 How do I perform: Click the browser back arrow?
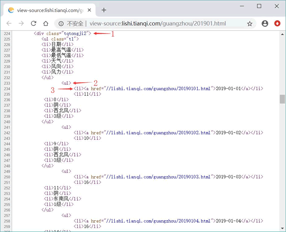click(9, 23)
